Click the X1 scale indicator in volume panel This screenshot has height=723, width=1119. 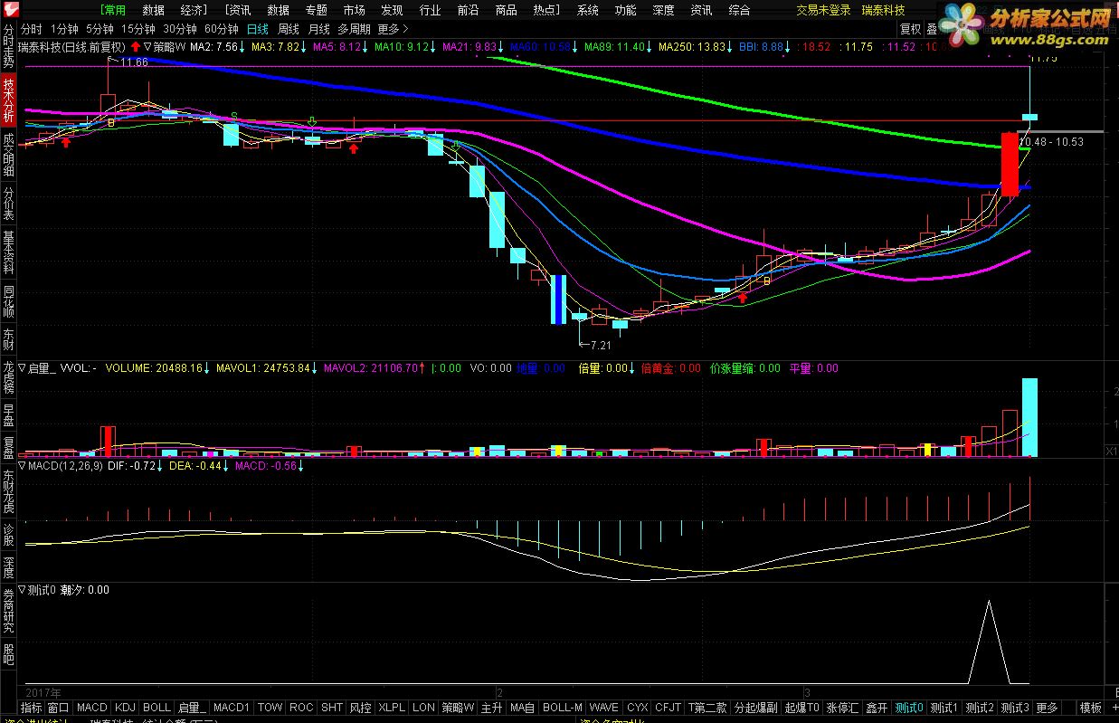(x=1111, y=450)
